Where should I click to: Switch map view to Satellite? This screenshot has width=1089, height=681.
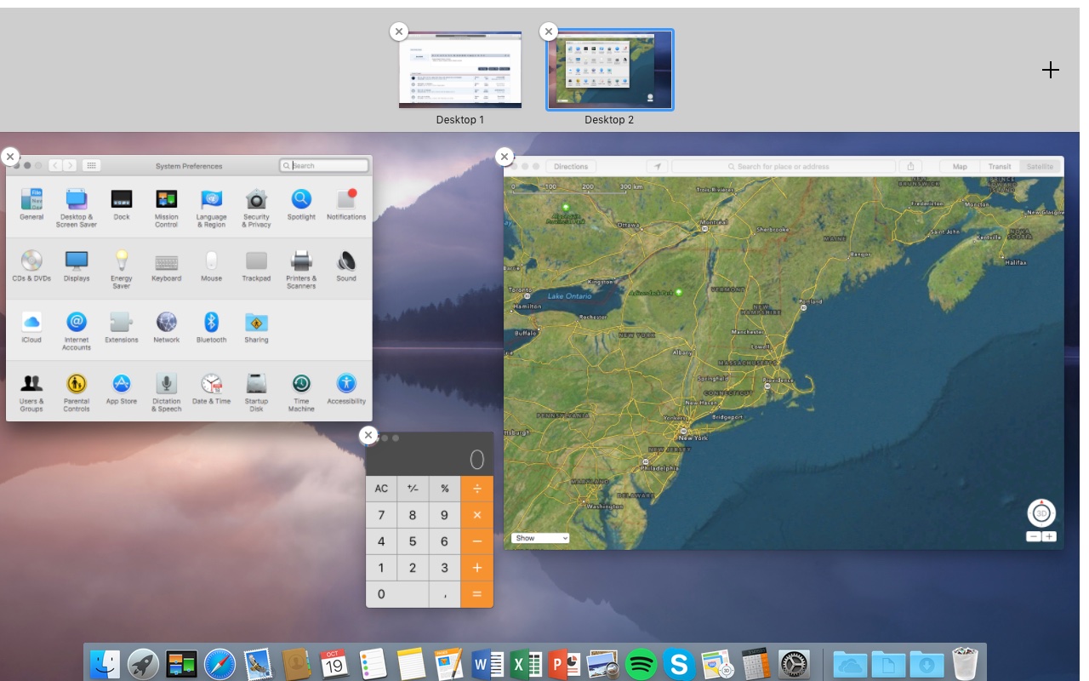[1040, 166]
